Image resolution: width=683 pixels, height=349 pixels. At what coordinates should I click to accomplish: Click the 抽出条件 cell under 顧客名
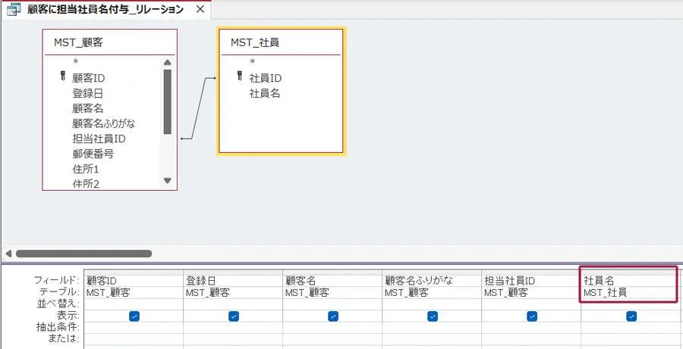click(332, 327)
